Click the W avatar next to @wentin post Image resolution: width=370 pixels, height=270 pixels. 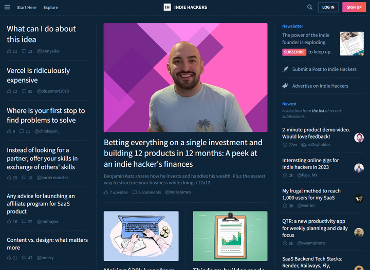click(359, 199)
